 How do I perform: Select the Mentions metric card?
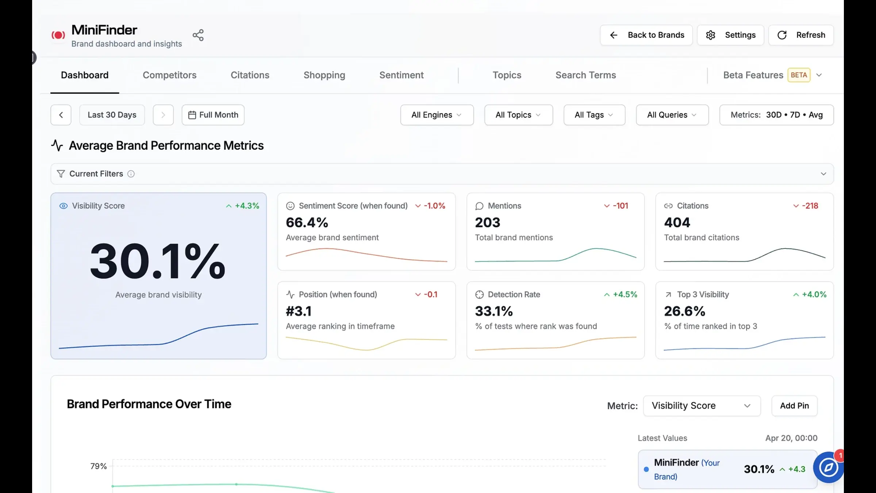(556, 232)
